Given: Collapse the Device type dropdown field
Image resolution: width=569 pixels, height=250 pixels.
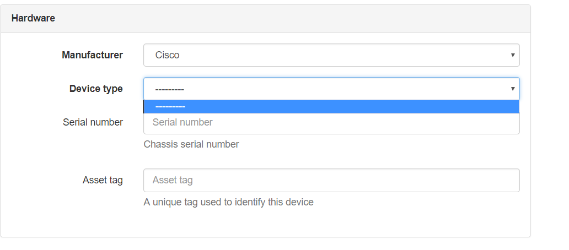Looking at the screenshot, I should click(x=331, y=89).
